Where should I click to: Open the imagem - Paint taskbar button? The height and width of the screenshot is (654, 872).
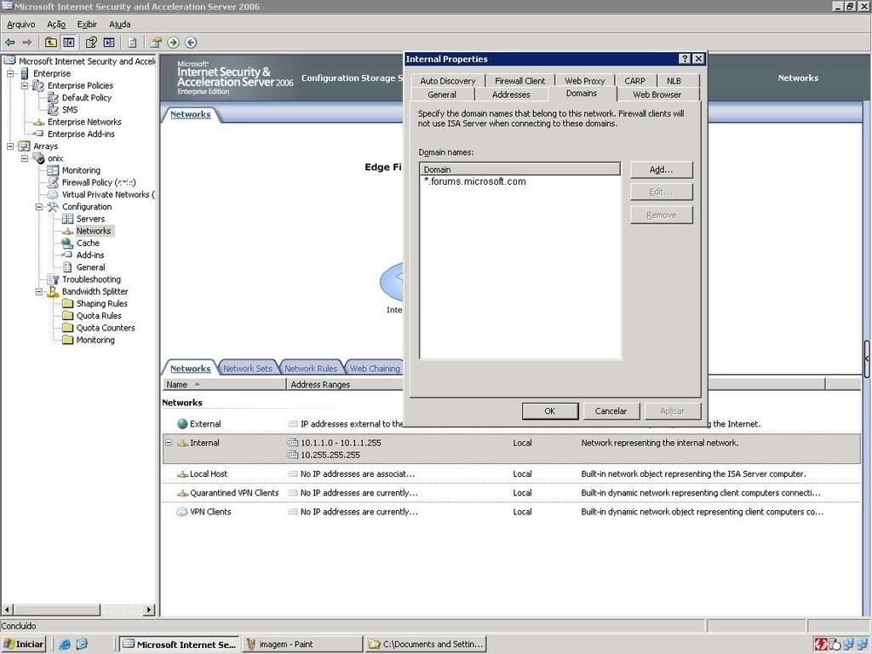coord(302,644)
